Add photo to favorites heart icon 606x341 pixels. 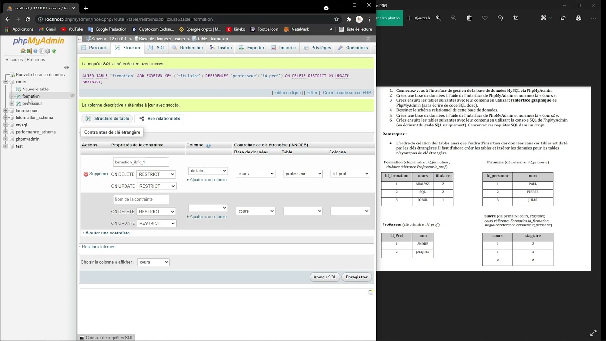pyautogui.click(x=485, y=18)
